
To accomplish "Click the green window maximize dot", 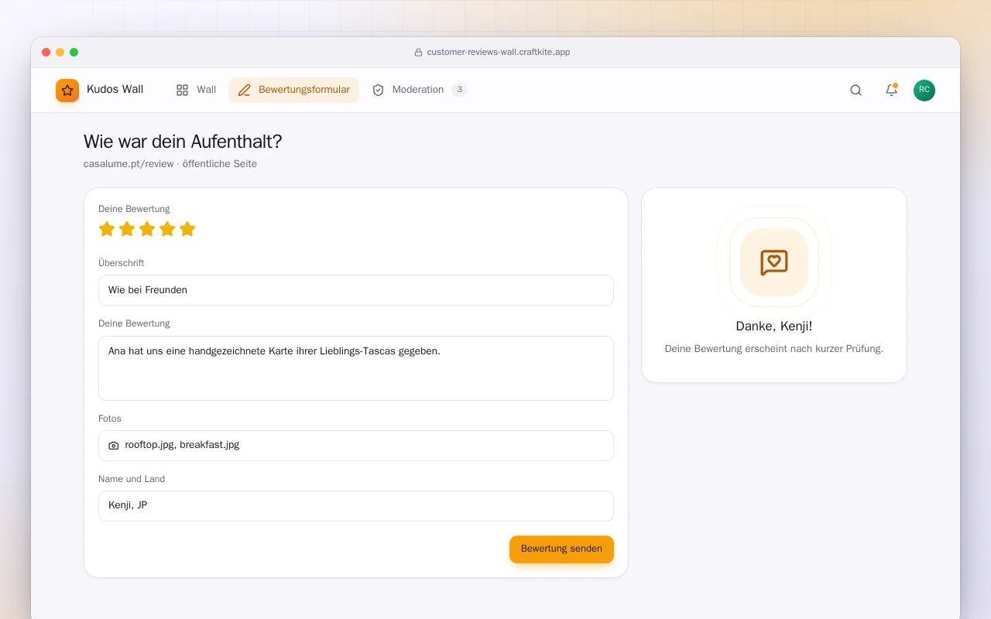I will [74, 53].
